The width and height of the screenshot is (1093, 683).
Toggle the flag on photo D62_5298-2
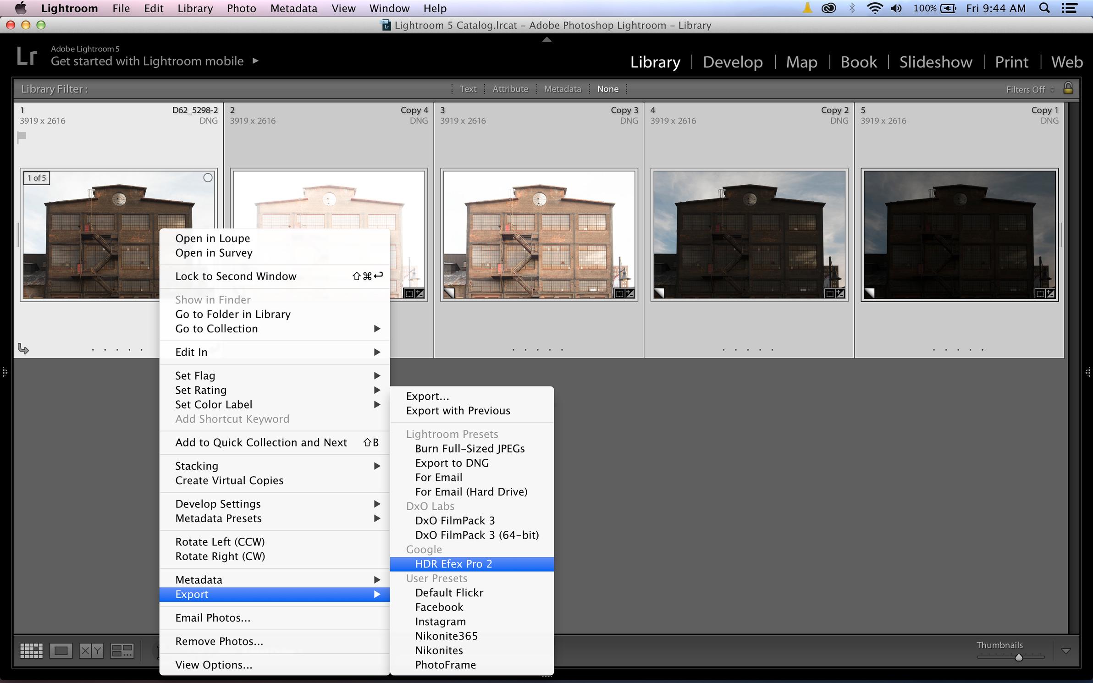coord(22,137)
